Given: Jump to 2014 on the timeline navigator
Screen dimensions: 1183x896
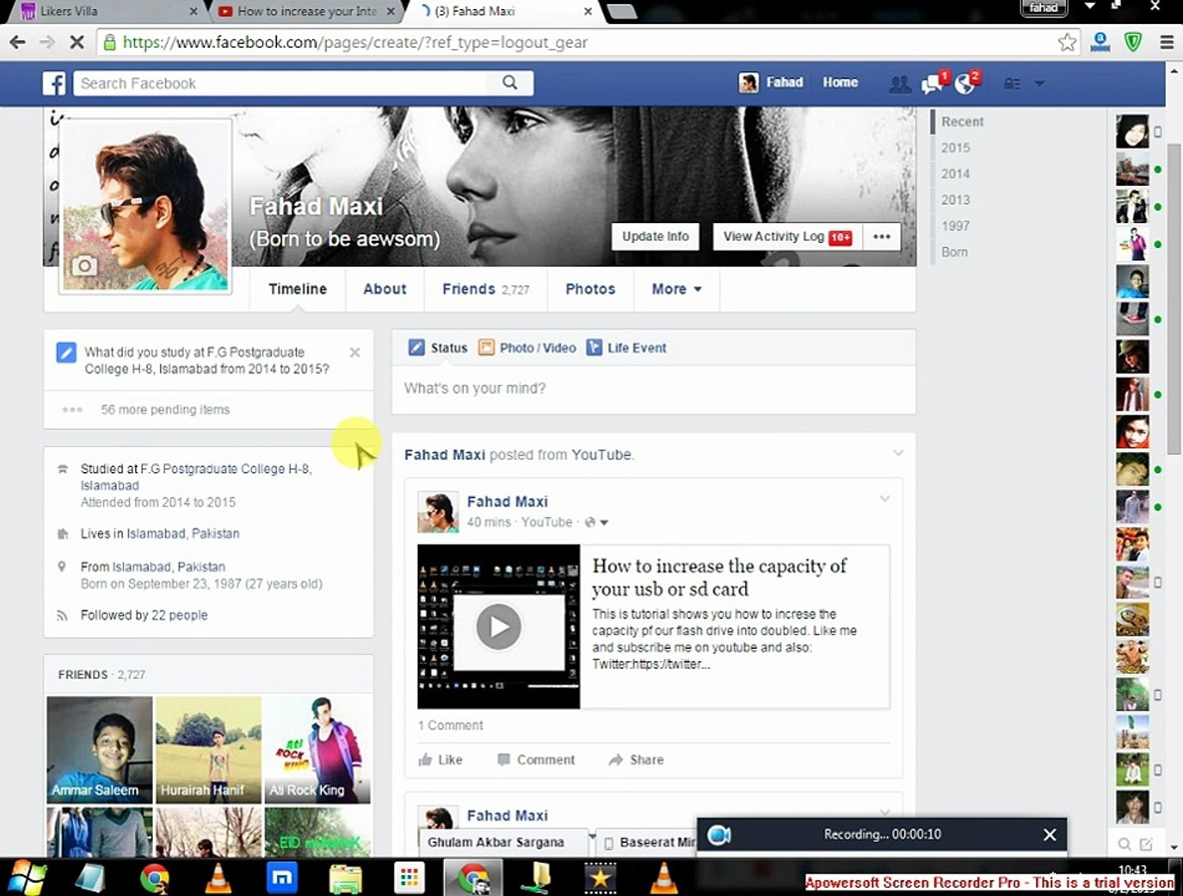Looking at the screenshot, I should click(x=955, y=174).
